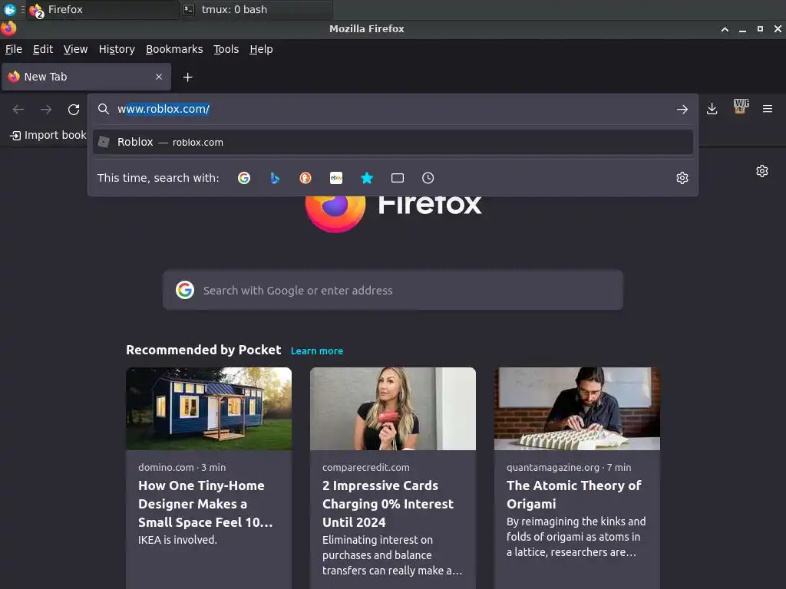Image resolution: width=786 pixels, height=589 pixels.
Task: Click the Recommended by Pocket heading
Action: 203,350
